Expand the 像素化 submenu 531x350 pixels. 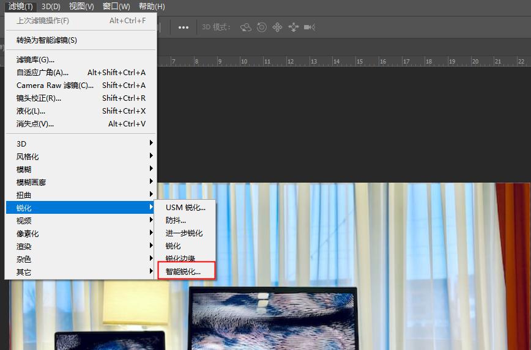tap(81, 234)
